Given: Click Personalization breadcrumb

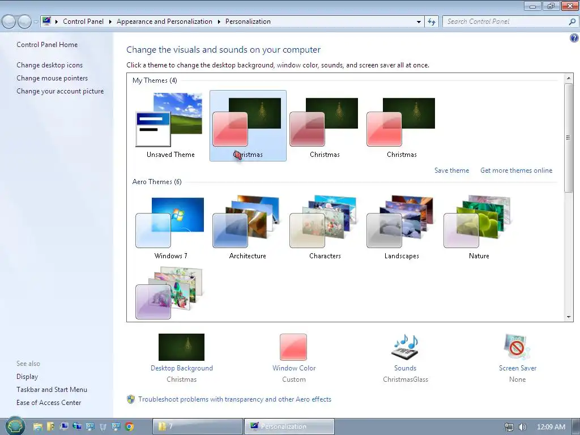Looking at the screenshot, I should pyautogui.click(x=248, y=22).
